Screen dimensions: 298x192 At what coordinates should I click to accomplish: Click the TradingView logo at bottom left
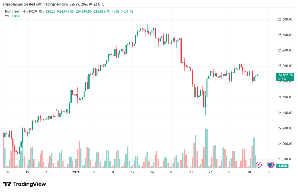point(24,184)
